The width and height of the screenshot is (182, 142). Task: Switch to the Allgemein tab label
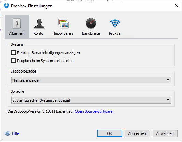17,33
